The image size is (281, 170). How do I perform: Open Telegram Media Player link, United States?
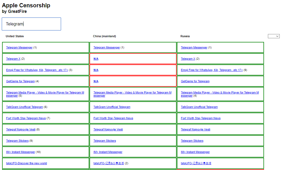pyautogui.click(x=45, y=94)
